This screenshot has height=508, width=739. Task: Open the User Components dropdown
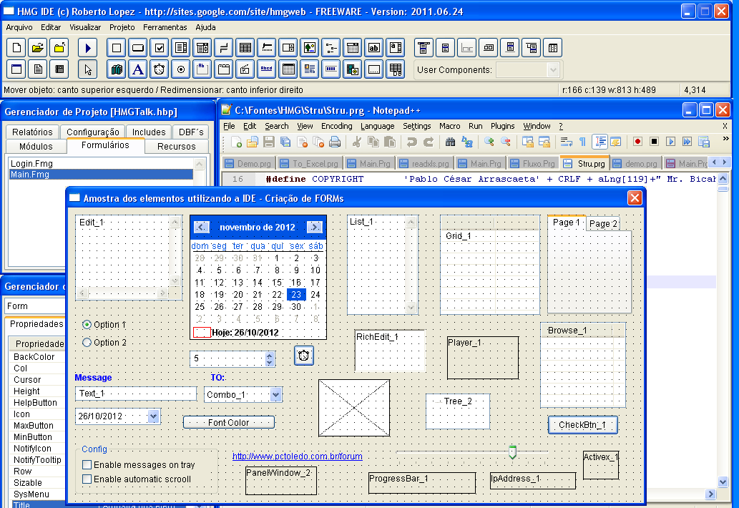(x=552, y=70)
